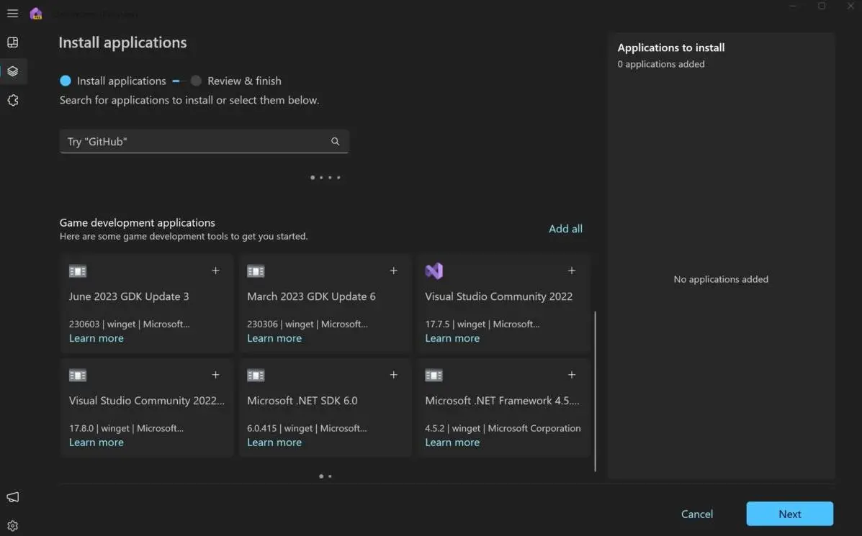Add Microsoft .NET SDK 6.0
Viewport: 862px width, 536px height.
(x=393, y=375)
